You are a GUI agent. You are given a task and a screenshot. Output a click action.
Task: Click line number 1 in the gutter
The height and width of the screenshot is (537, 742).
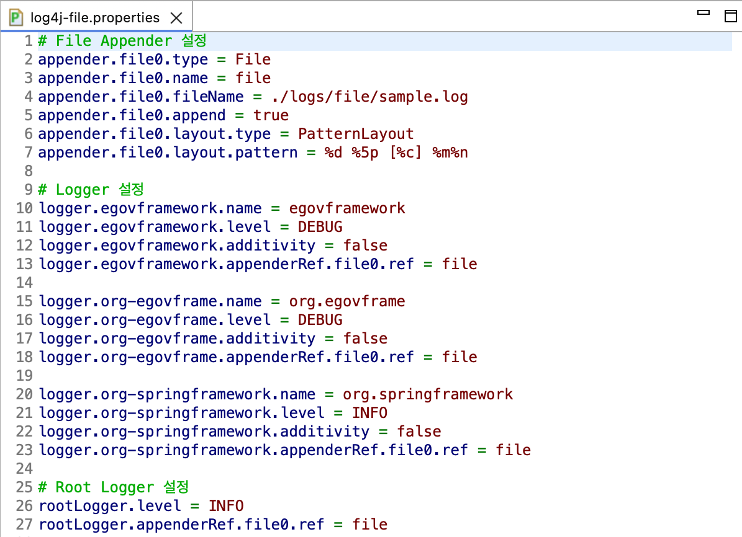click(28, 41)
